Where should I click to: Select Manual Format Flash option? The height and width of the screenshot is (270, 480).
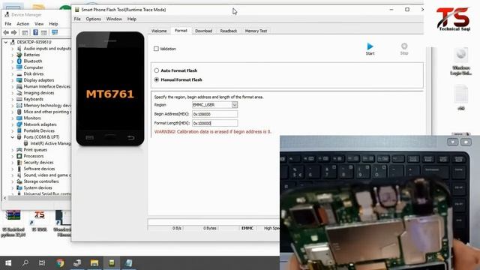coord(157,79)
